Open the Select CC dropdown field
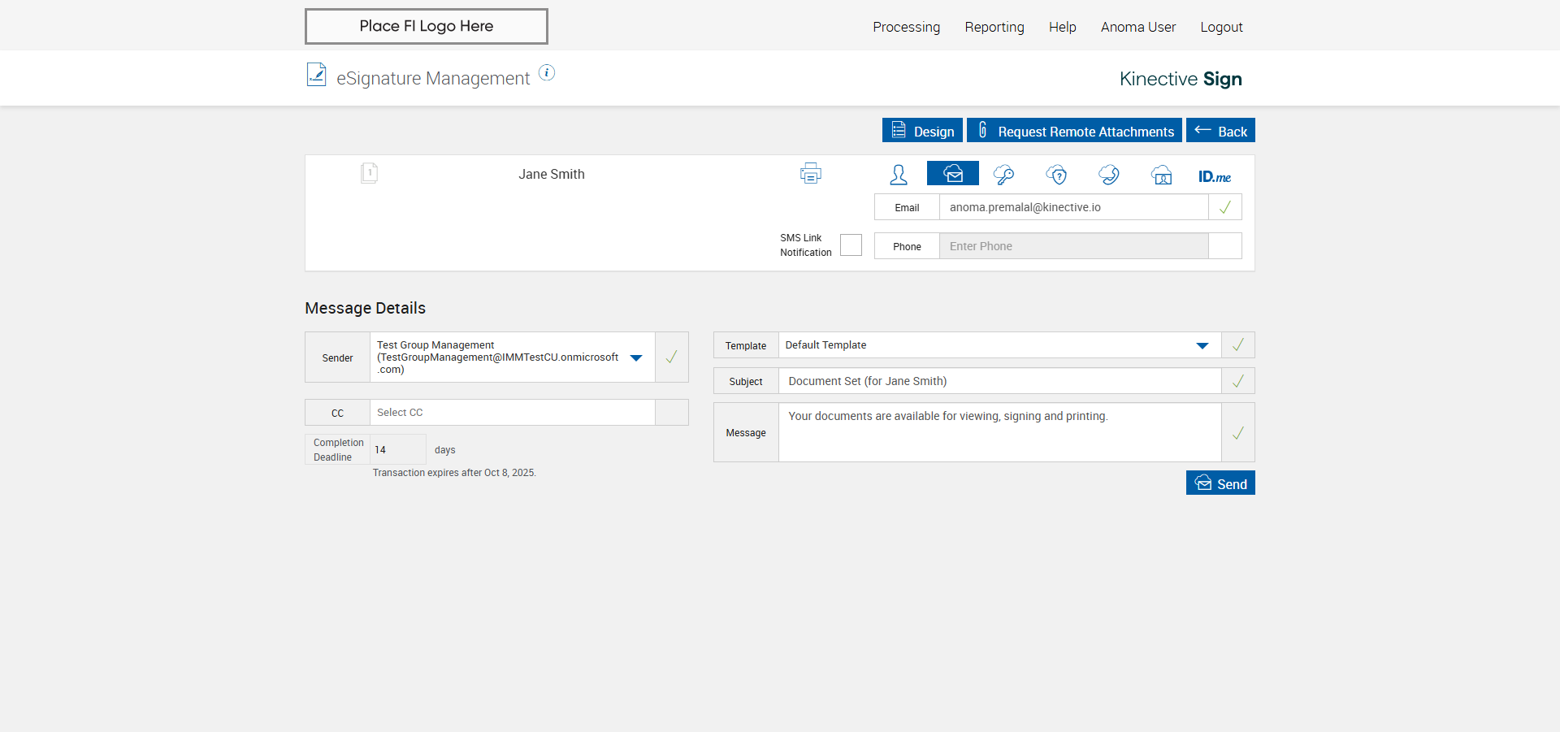 click(x=512, y=413)
